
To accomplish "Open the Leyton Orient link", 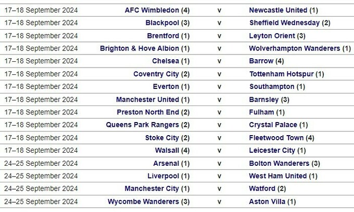I will point(272,35).
